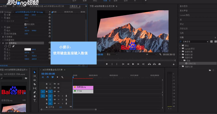
Task: Hide V2 track output eye
Action: point(58,88)
